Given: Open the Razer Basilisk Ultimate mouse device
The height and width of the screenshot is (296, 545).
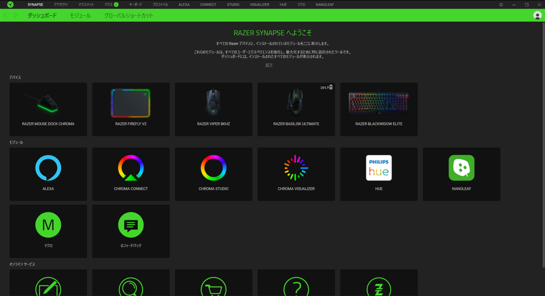Looking at the screenshot, I should point(296,109).
